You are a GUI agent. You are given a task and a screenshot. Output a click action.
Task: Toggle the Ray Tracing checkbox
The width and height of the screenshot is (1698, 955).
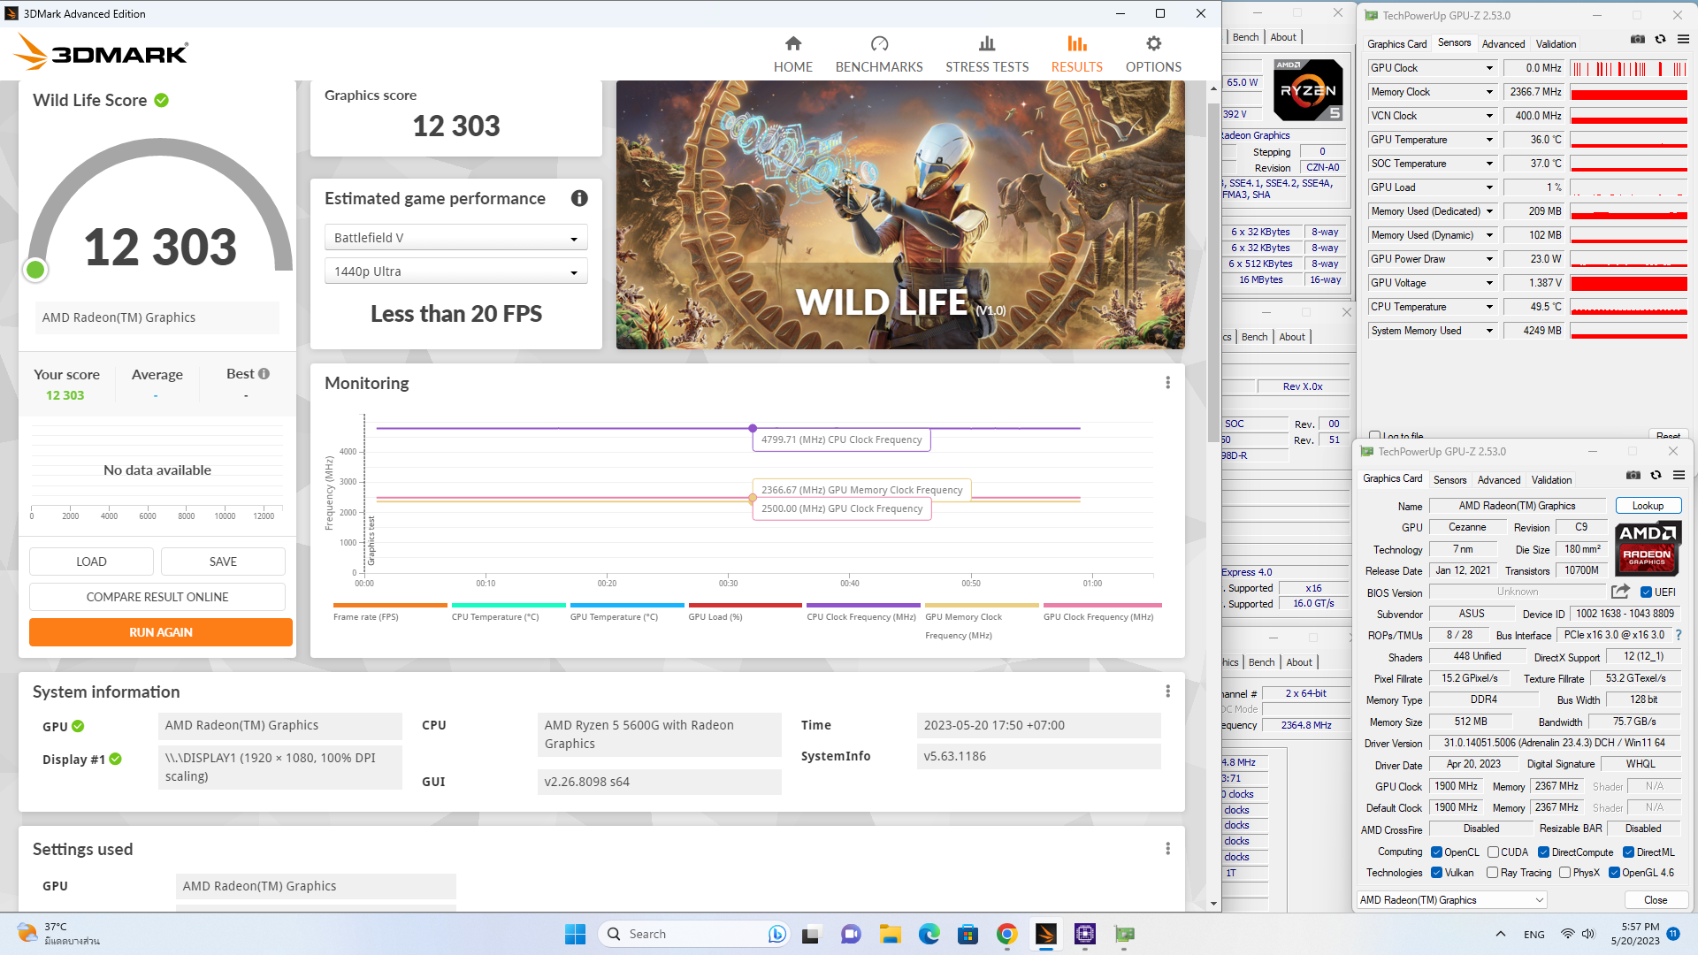[1493, 873]
